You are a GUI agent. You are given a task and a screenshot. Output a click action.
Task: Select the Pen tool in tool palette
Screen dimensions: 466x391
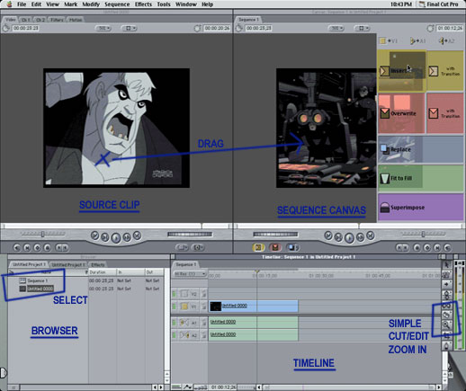click(446, 345)
